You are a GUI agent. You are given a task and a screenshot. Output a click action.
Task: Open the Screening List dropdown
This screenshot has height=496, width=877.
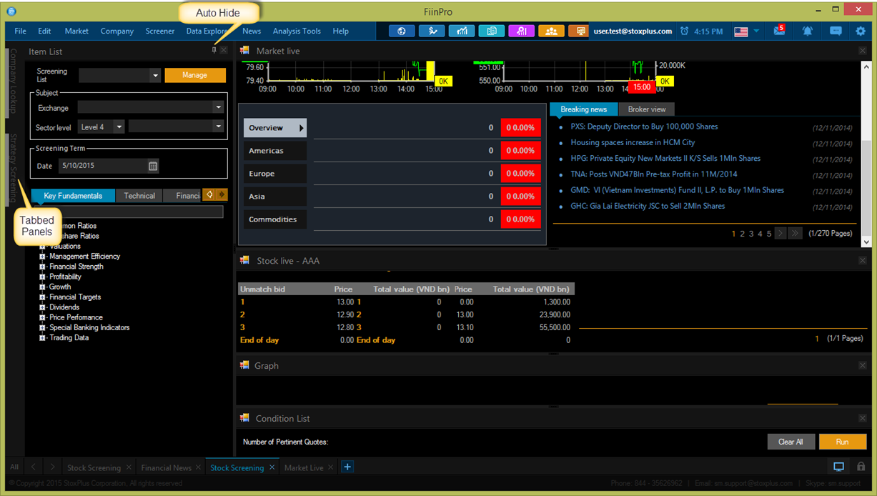click(x=155, y=75)
